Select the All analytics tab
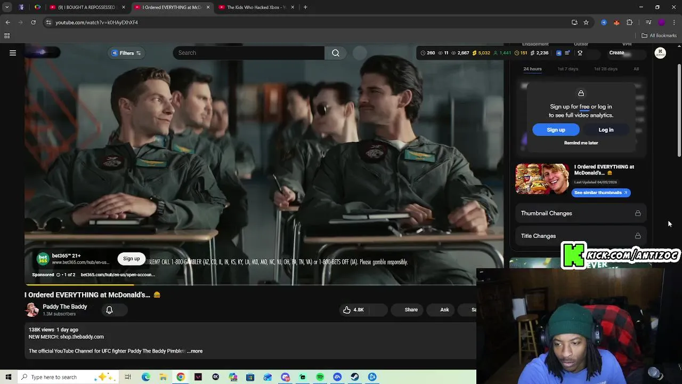The height and width of the screenshot is (384, 682). point(636,69)
